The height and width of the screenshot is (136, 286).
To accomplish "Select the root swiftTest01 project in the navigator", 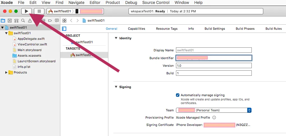I will click(x=30, y=28).
